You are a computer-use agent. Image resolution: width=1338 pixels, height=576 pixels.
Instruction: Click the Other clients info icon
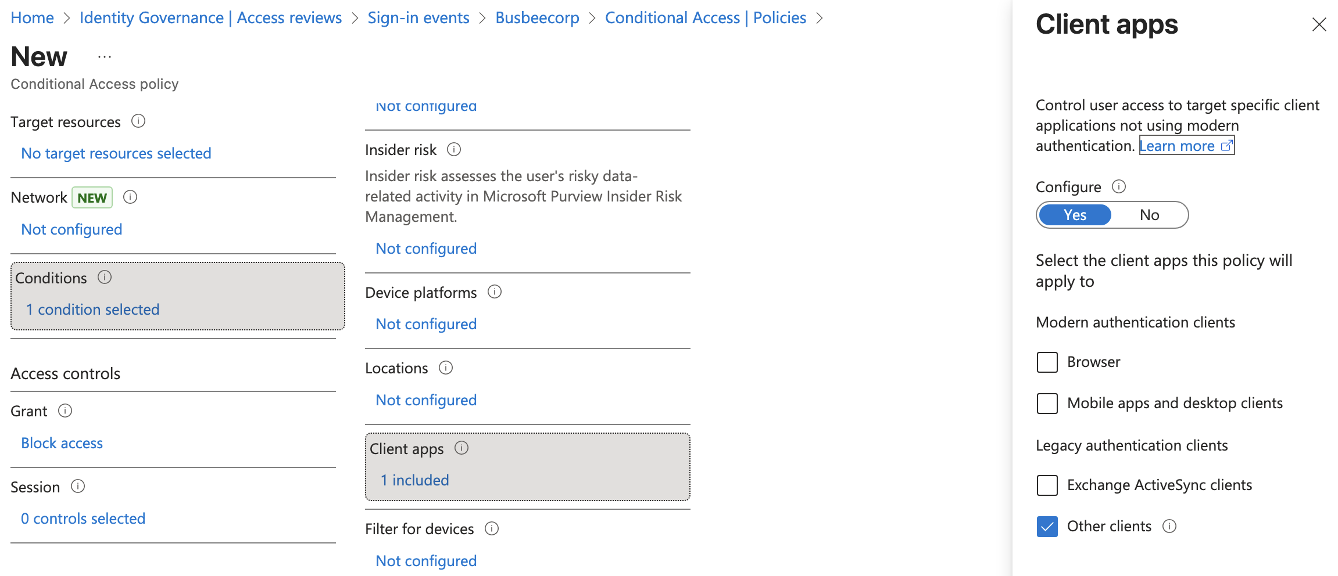click(1170, 526)
